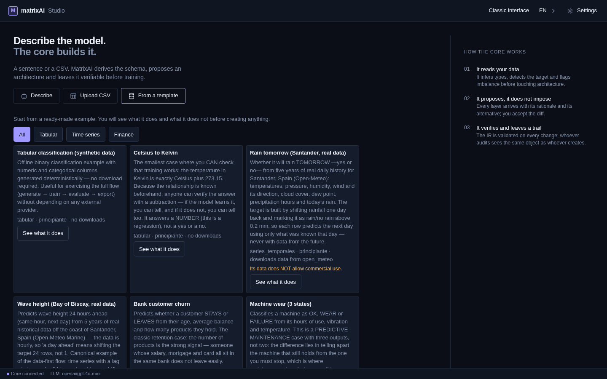The image size is (607, 379).
Task: Click the Core connected status text
Action: point(27,374)
